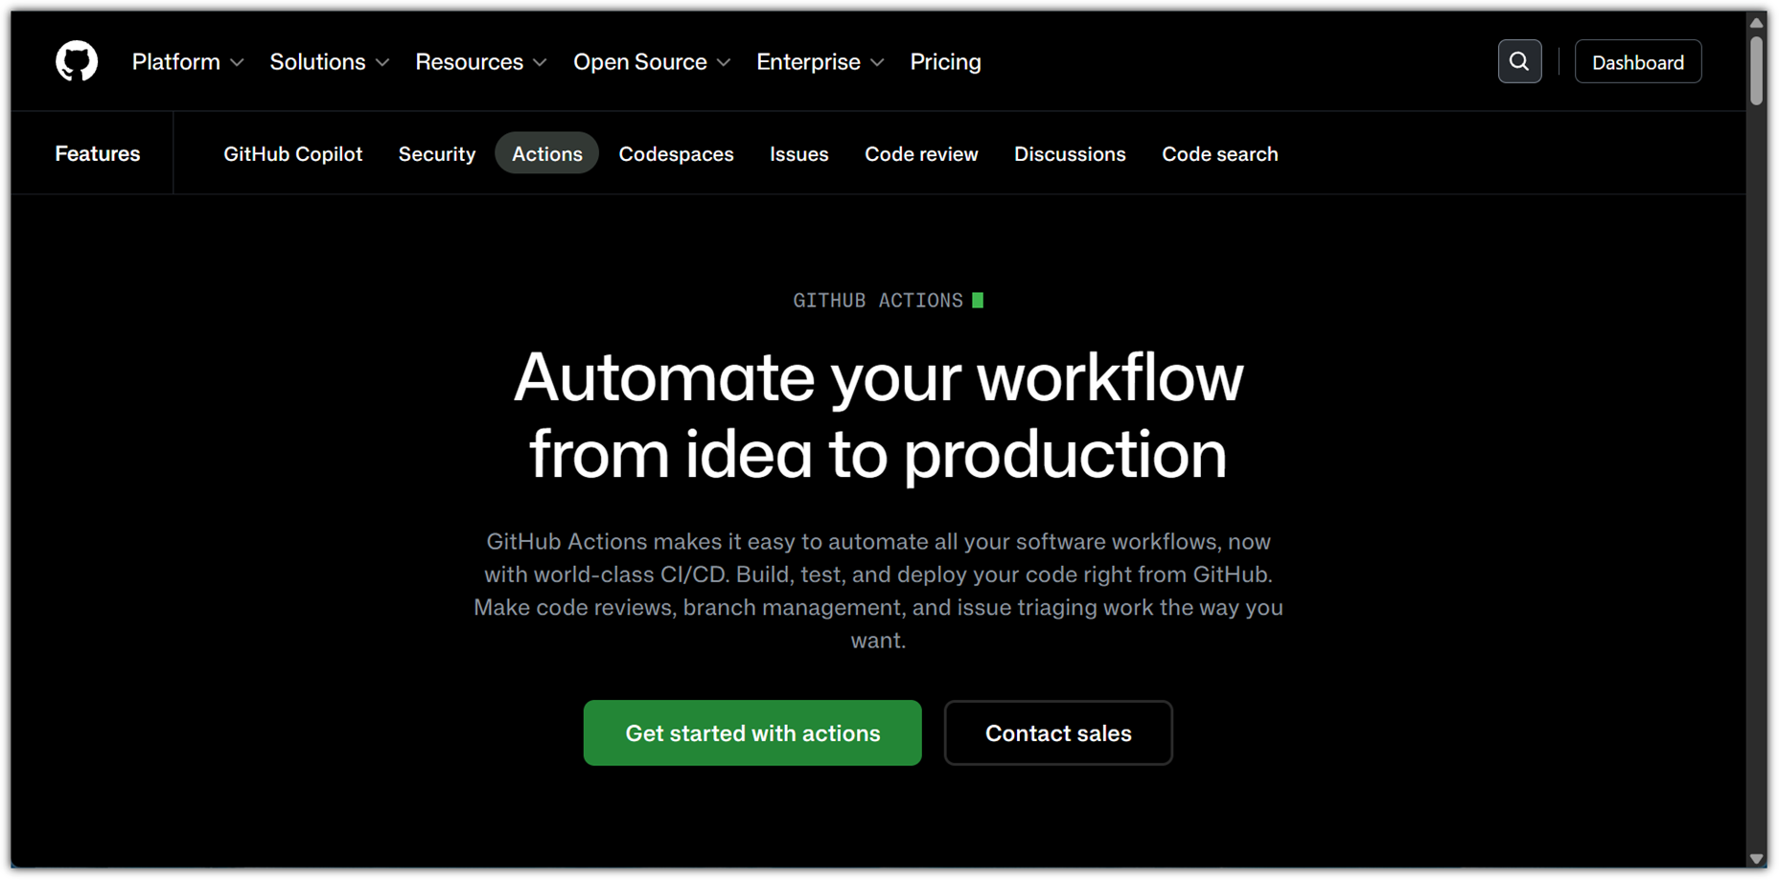The image size is (1779, 880).
Task: Click the Features heading link
Action: pyautogui.click(x=98, y=153)
